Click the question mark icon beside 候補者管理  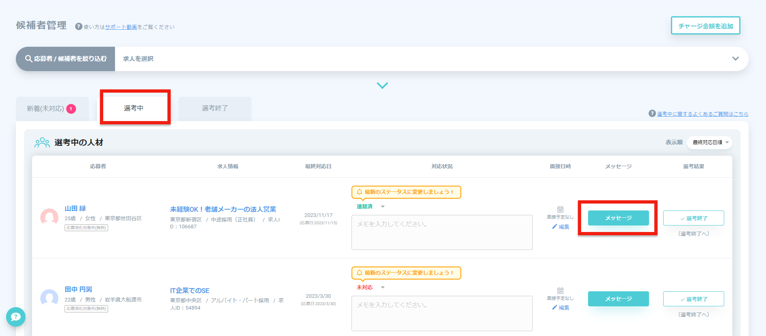79,26
